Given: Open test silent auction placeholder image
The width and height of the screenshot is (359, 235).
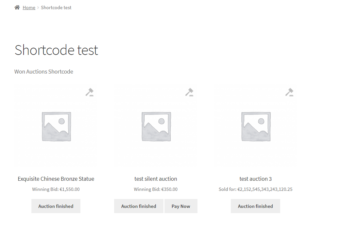Looking at the screenshot, I should click(156, 126).
